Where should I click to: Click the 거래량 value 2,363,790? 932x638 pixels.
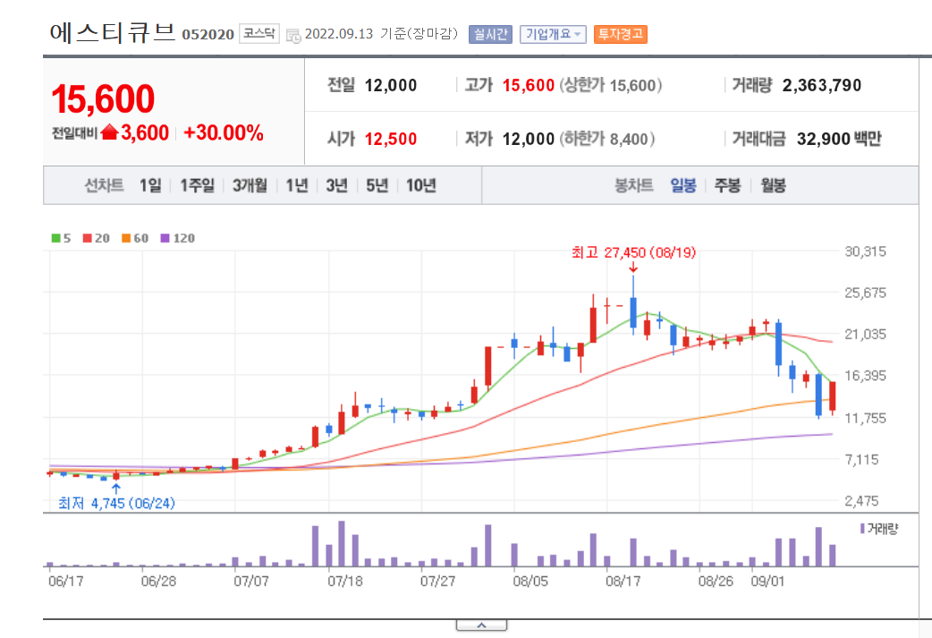pyautogui.click(x=822, y=86)
